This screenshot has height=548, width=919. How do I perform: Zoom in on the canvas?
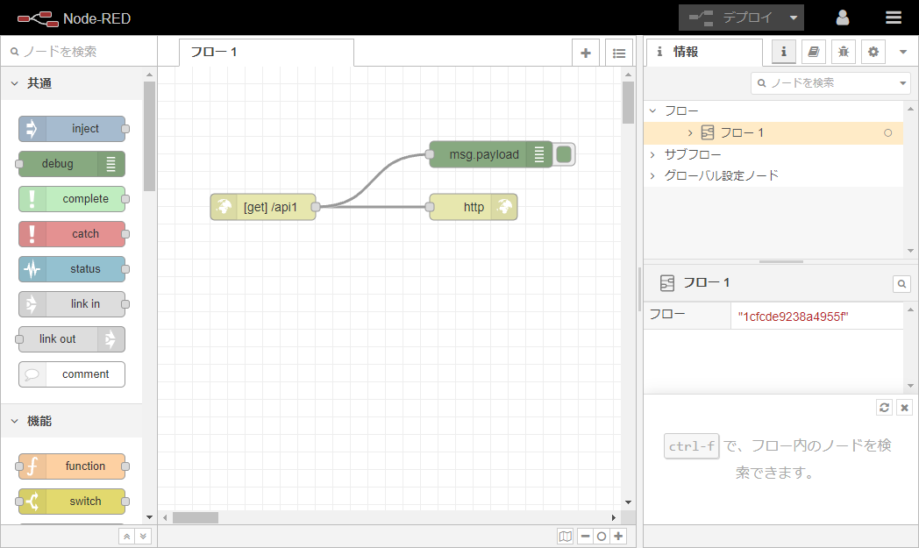[619, 536]
